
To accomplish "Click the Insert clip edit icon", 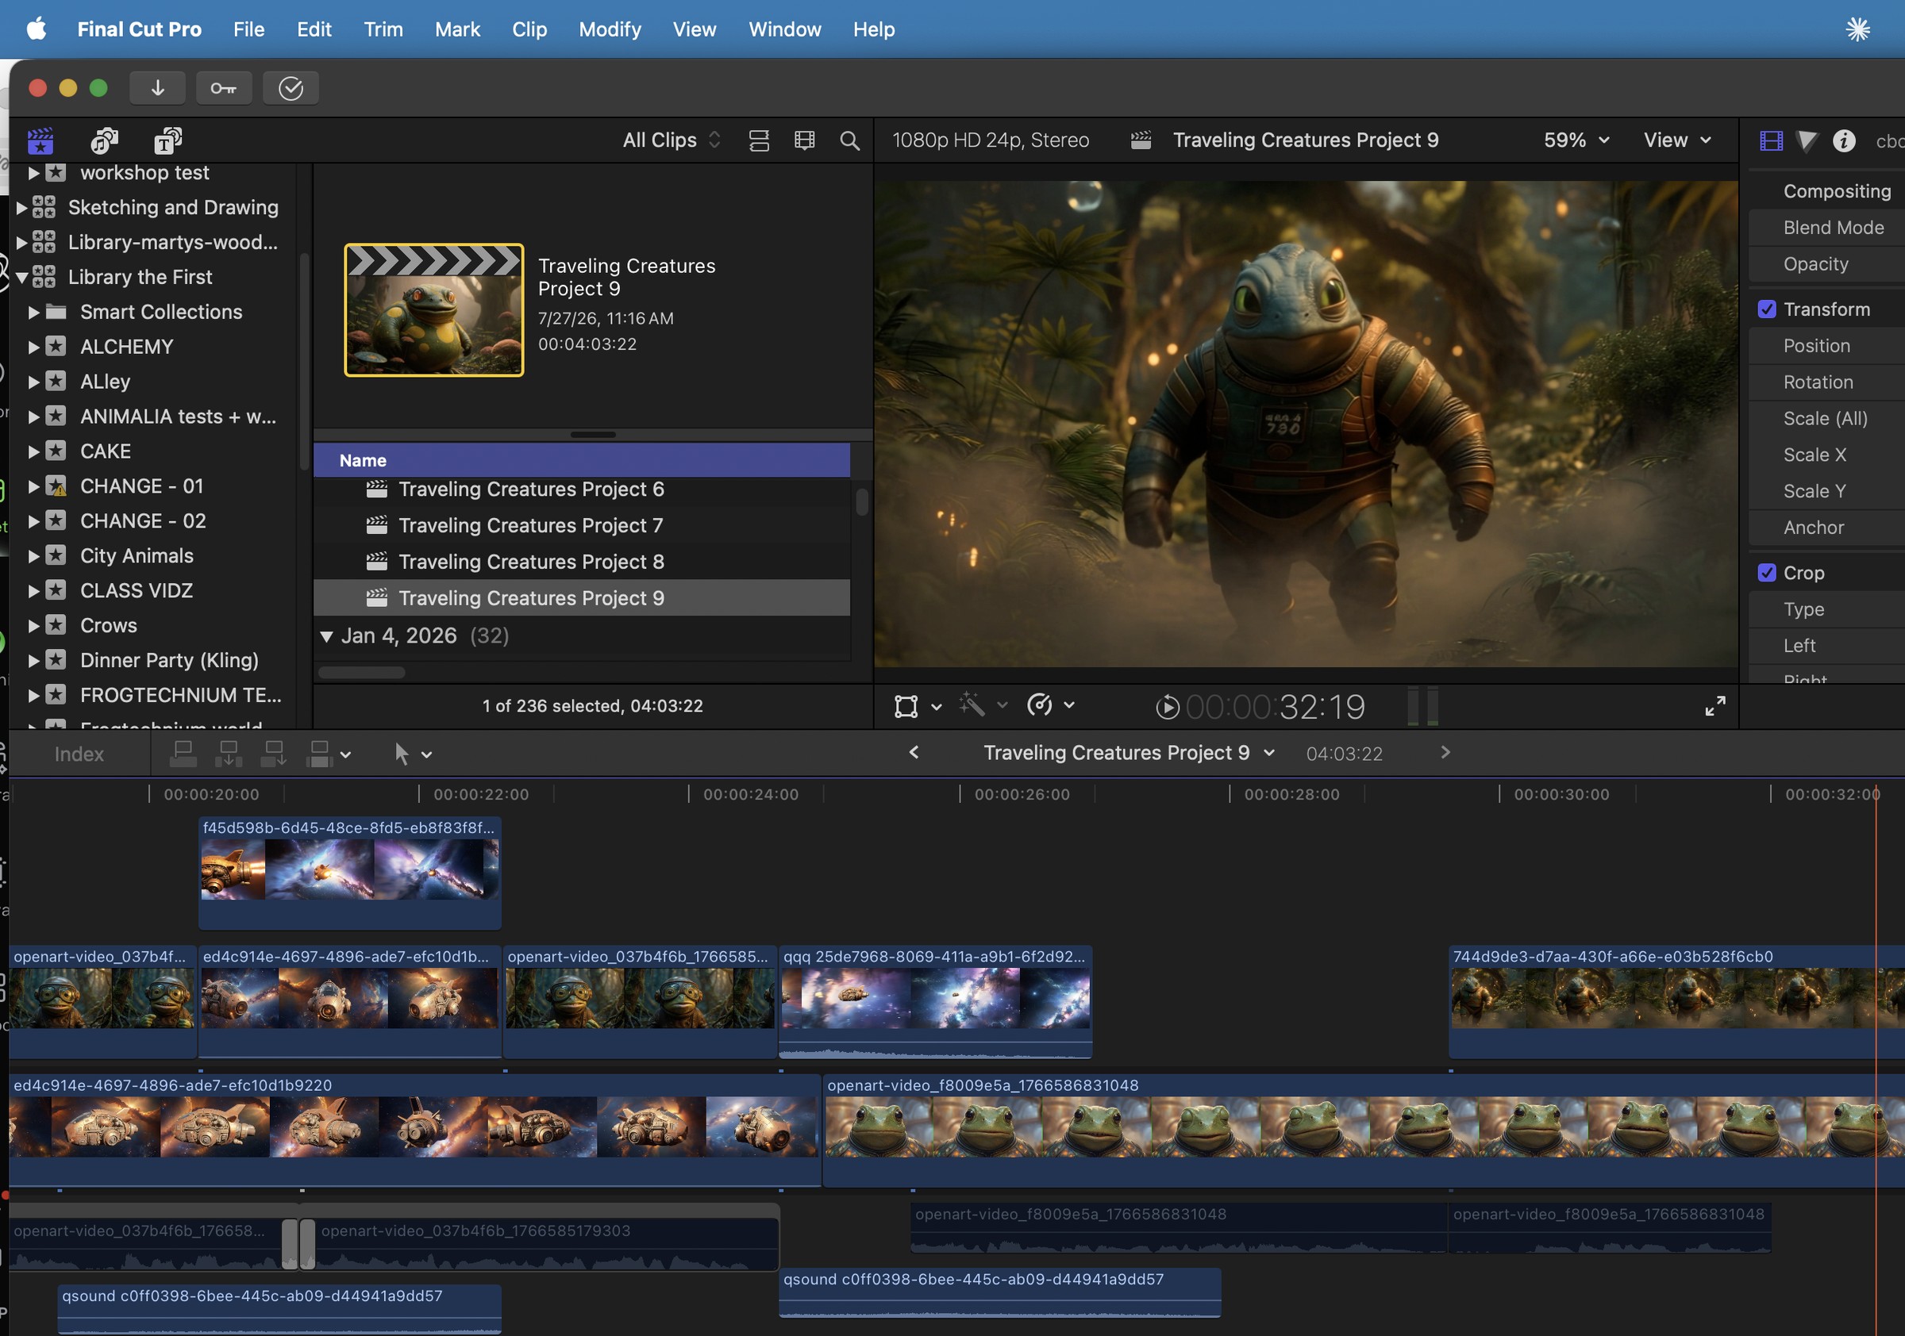I will tap(228, 754).
